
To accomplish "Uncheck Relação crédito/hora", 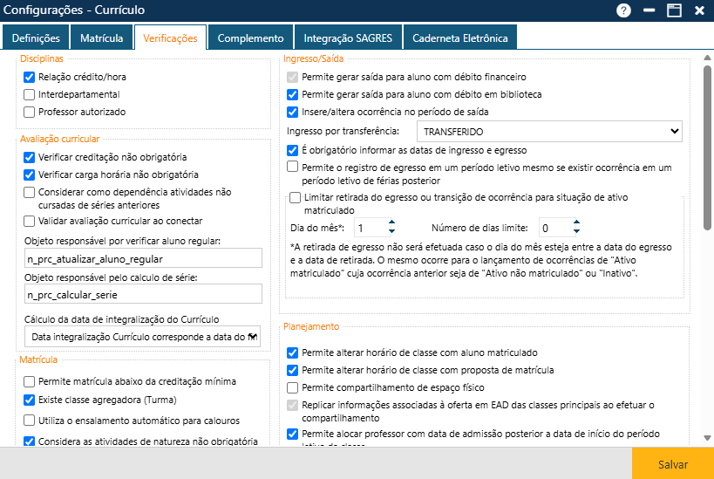I will pos(29,77).
